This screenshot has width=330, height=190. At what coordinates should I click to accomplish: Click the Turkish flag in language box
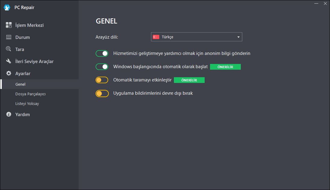point(156,37)
